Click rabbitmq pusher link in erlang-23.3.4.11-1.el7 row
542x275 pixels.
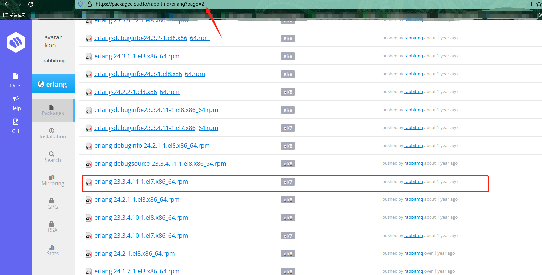413,181
